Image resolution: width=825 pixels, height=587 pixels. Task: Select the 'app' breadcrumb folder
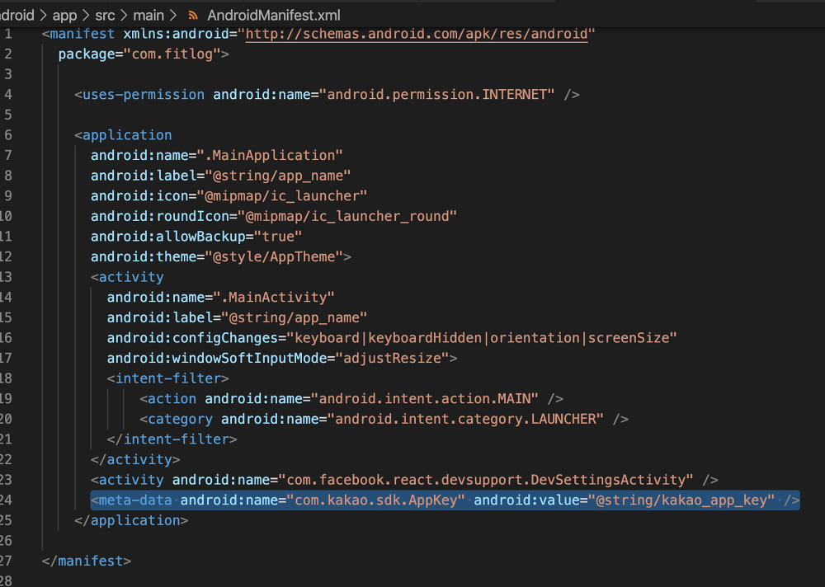pos(64,16)
